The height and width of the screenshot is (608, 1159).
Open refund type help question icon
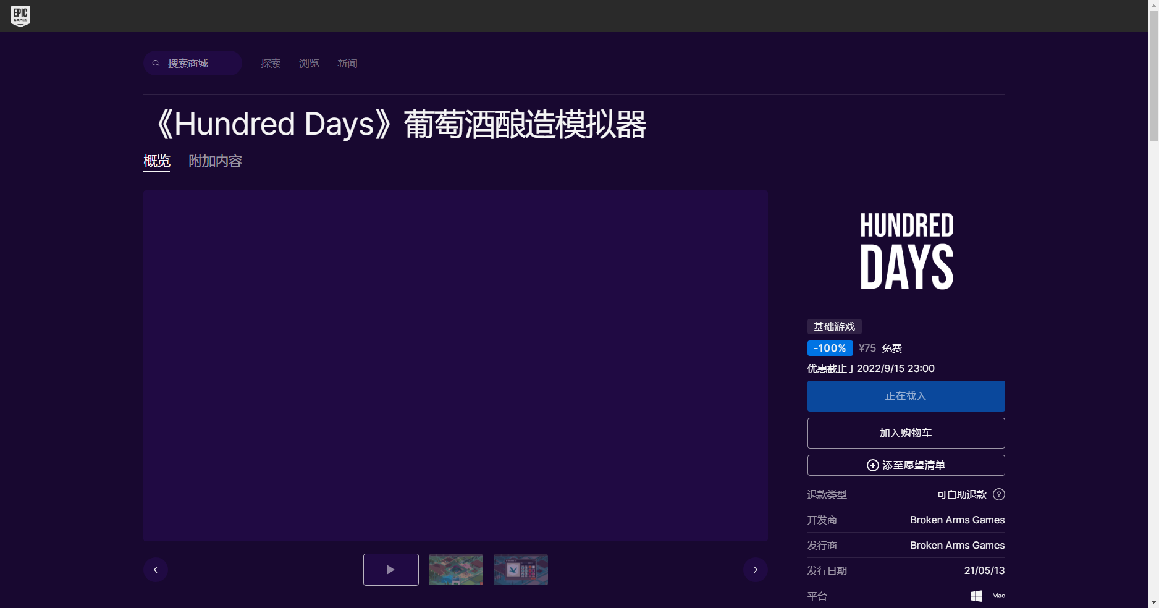click(x=999, y=494)
